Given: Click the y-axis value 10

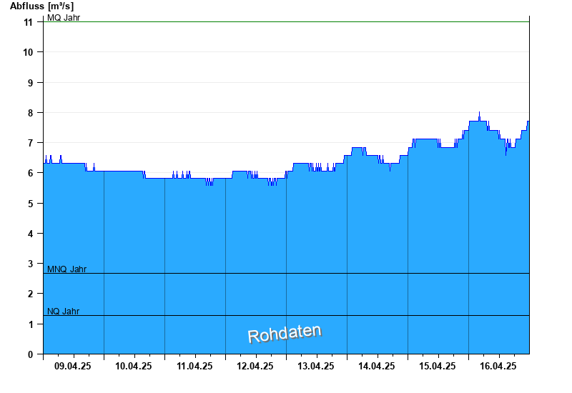Looking at the screenshot, I should pyautogui.click(x=29, y=52).
